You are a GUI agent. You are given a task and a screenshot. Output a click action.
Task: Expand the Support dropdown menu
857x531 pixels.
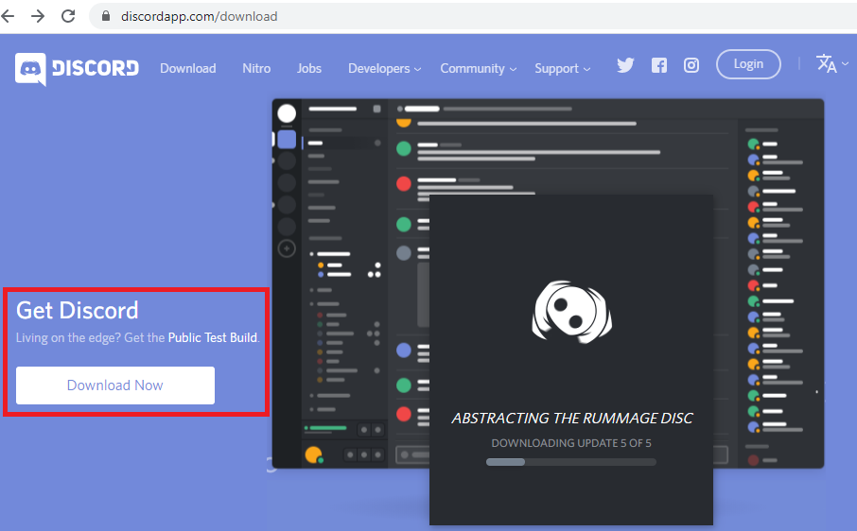(562, 68)
